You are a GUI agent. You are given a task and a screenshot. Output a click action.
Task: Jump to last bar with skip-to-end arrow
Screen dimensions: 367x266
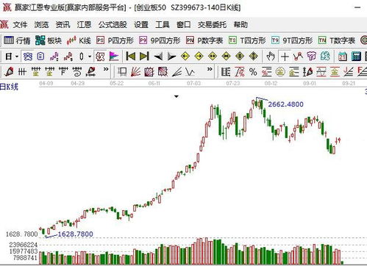[x=144, y=57]
